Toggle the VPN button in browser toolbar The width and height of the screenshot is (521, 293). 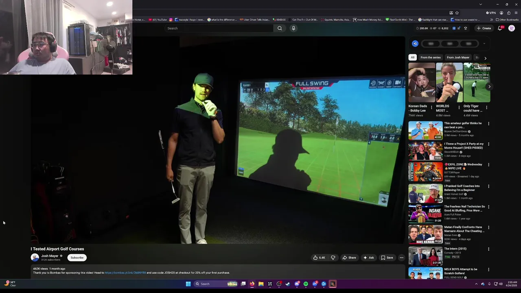tap(491, 13)
